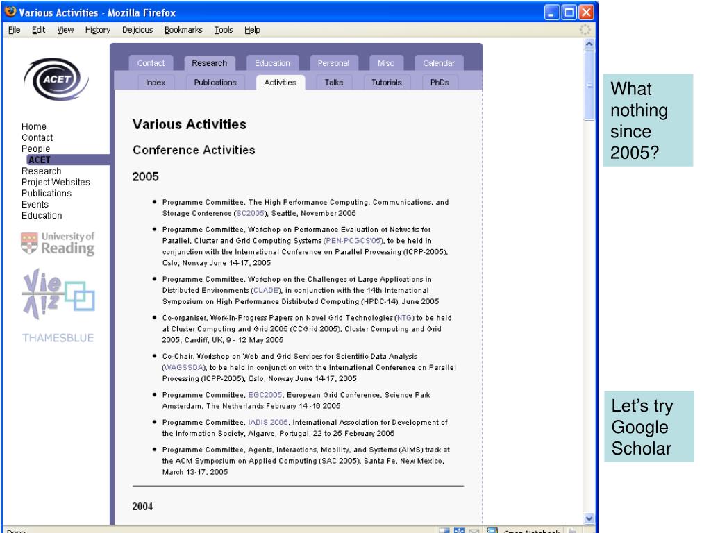Follow the PEN-PCGCS'05 link

click(x=353, y=241)
